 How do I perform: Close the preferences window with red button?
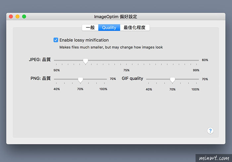pyautogui.click(x=11, y=17)
